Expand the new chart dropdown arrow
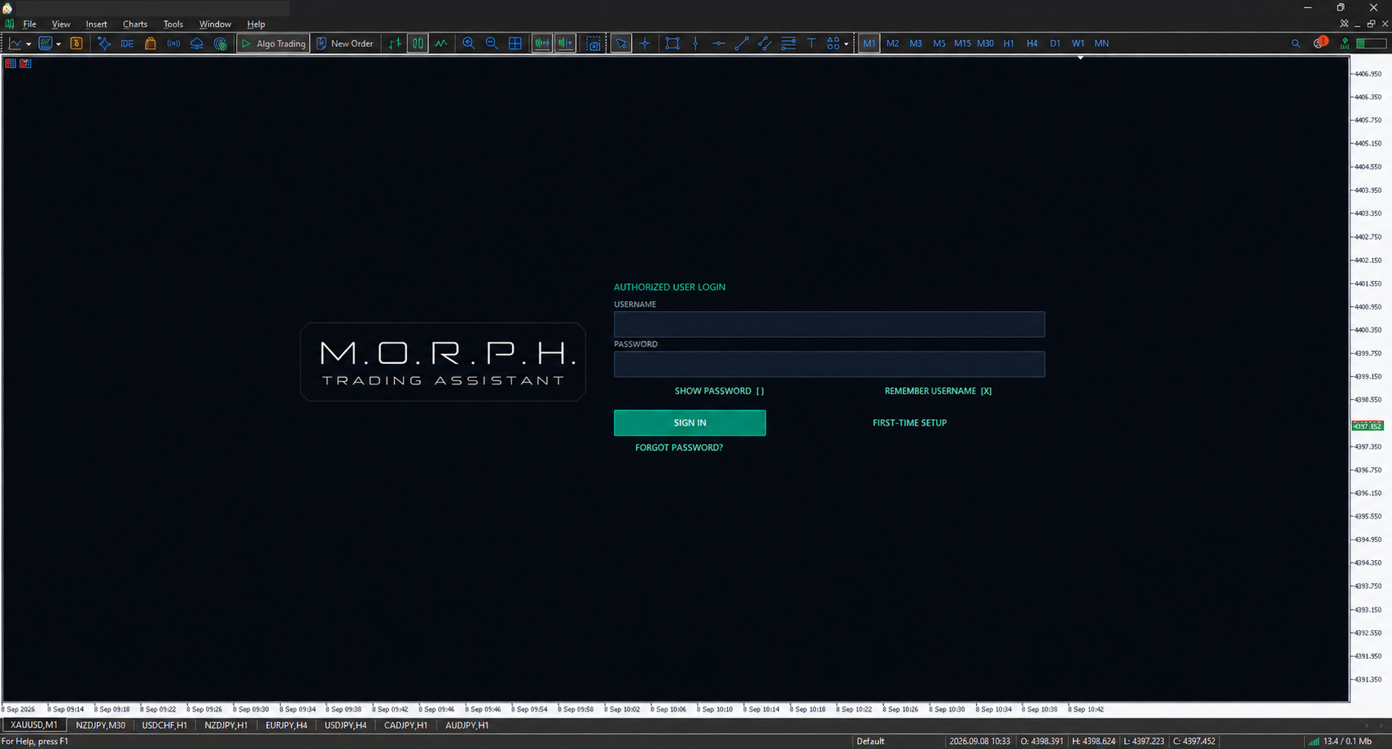 28,44
